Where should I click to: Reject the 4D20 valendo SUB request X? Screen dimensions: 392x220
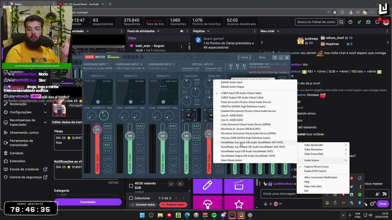click(x=180, y=184)
